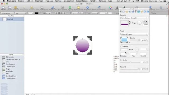The height and width of the screenshot is (95, 169).
Task: Select the Tableau inspector tab icon
Action: [127, 11]
